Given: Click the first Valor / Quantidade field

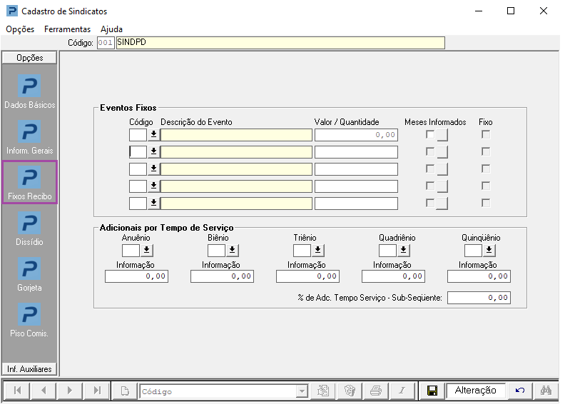Looking at the screenshot, I should click(x=356, y=134).
